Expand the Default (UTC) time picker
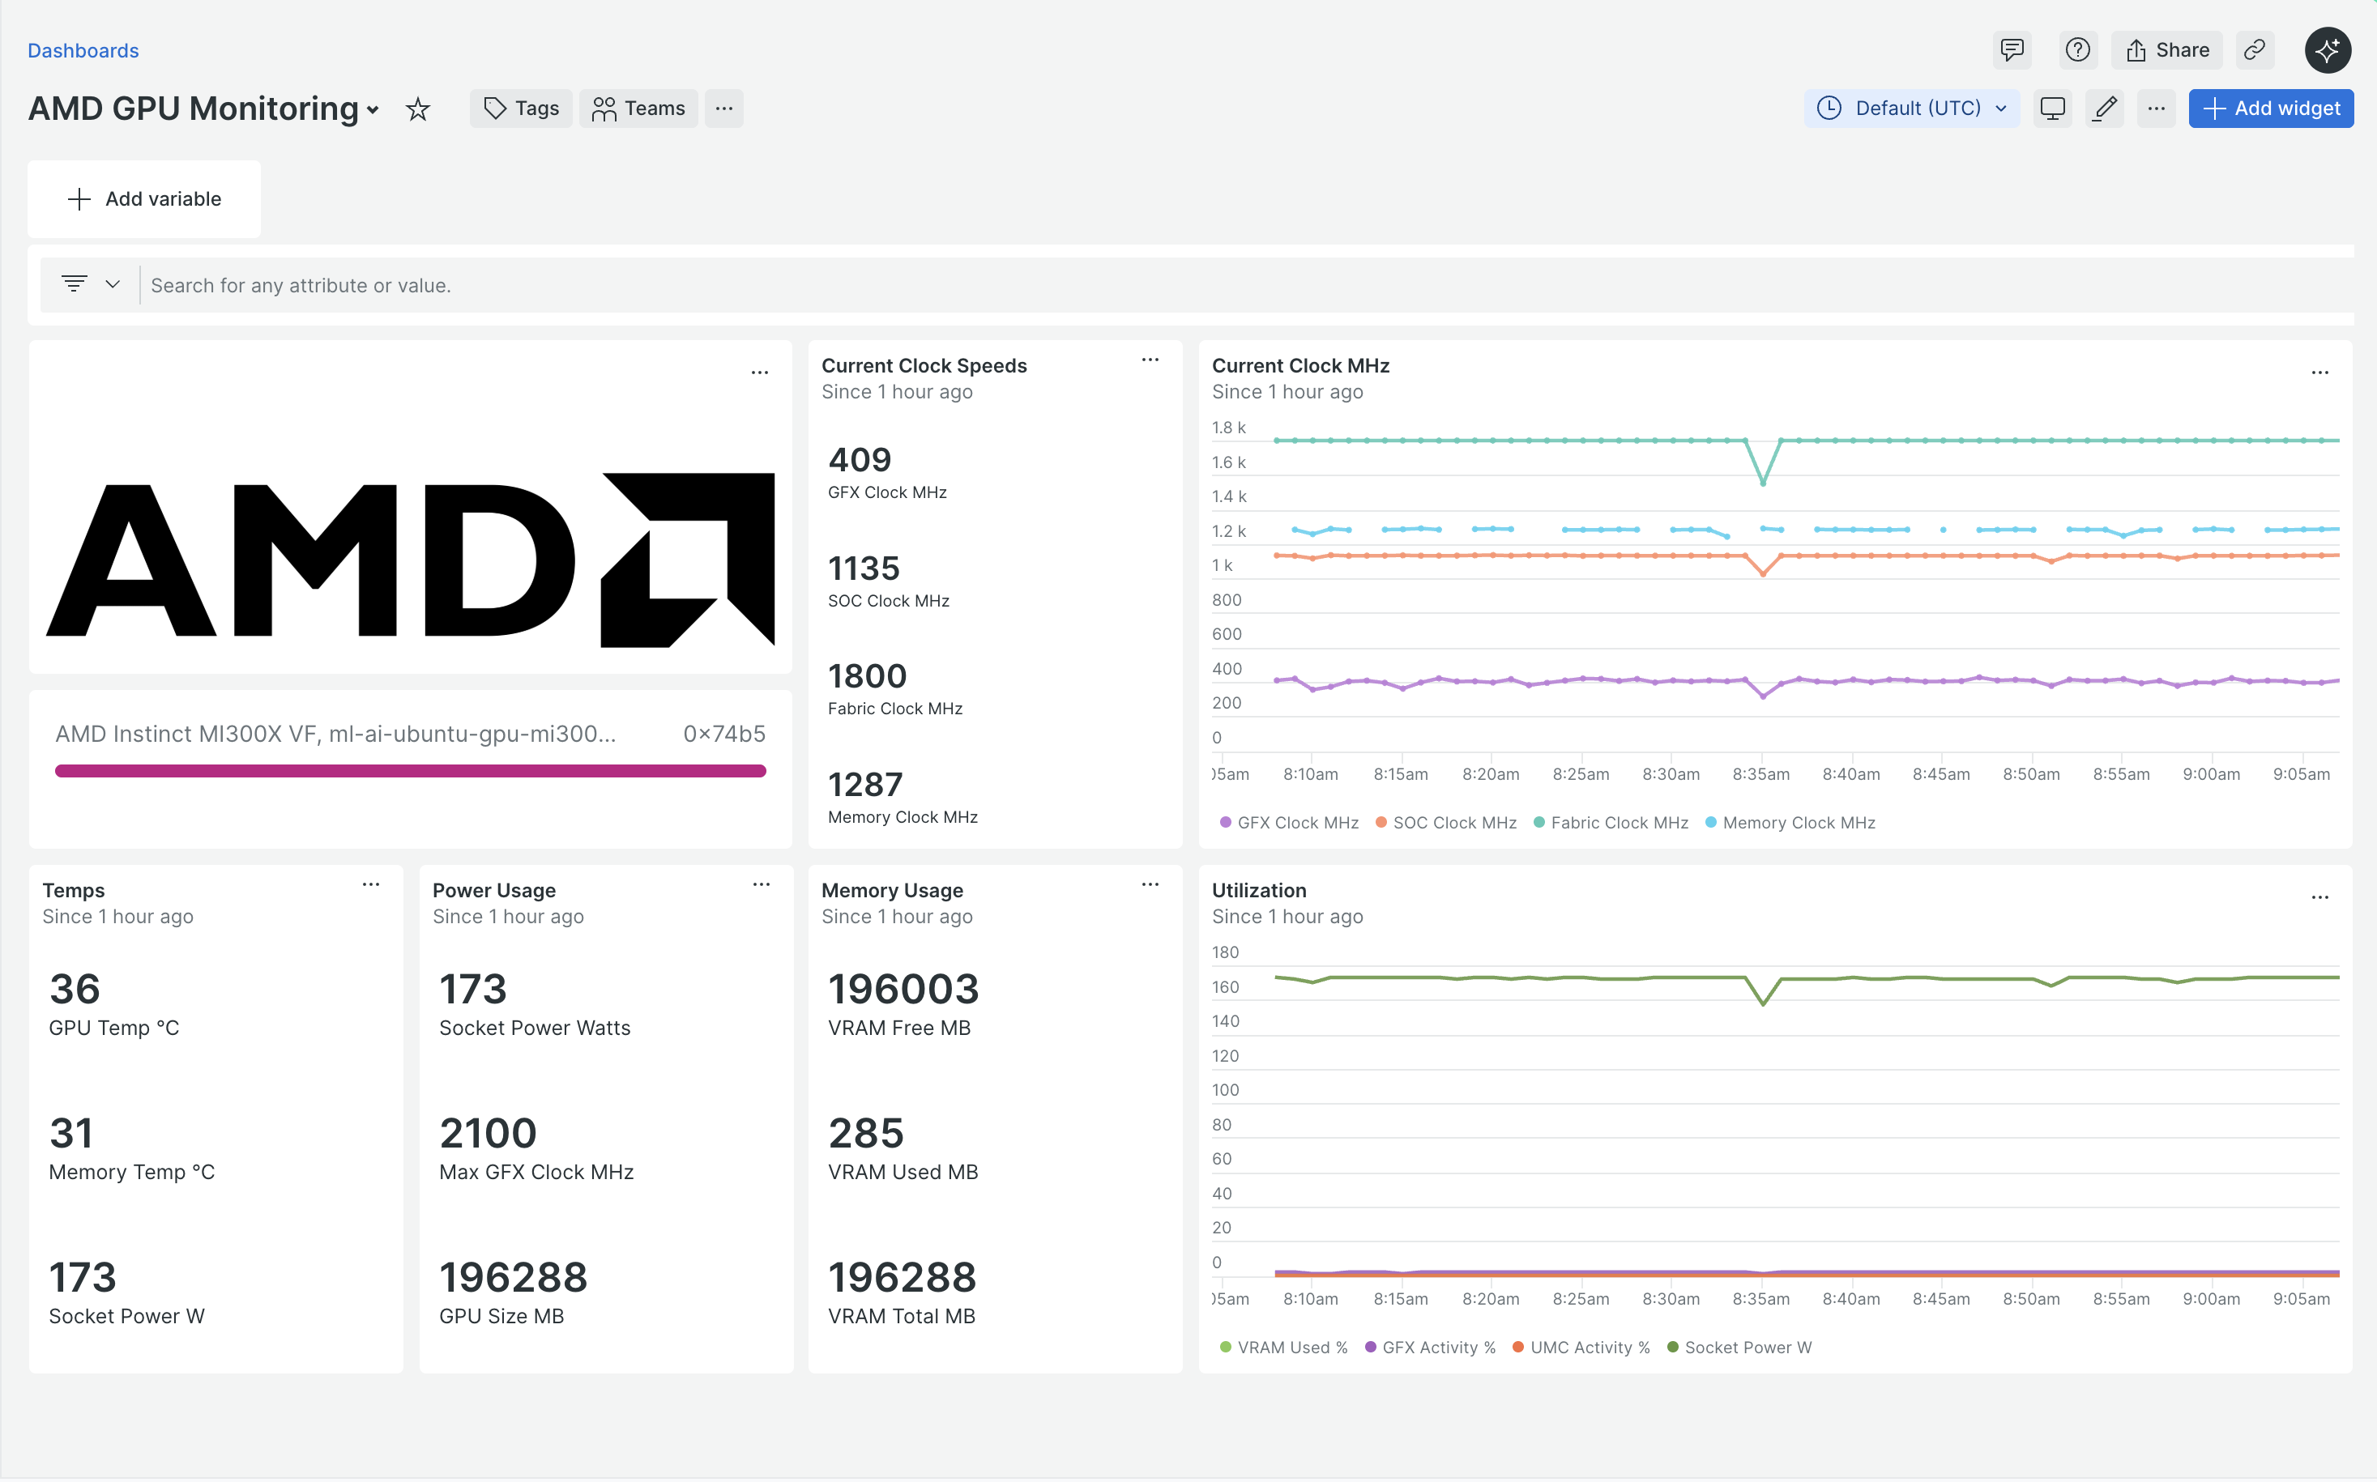Image resolution: width=2377 pixels, height=1482 pixels. (x=1911, y=109)
